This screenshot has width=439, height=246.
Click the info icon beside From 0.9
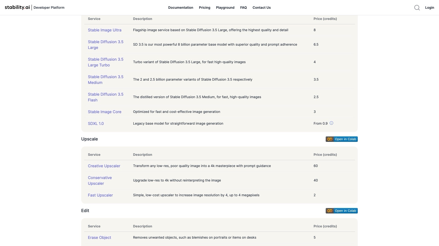[331, 123]
